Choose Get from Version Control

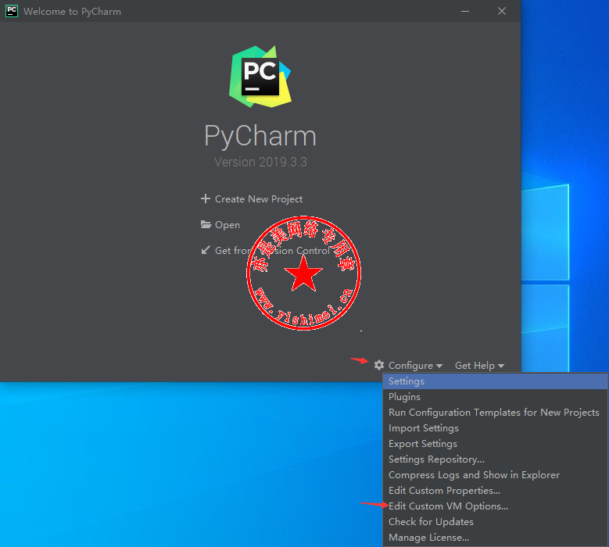pos(272,250)
